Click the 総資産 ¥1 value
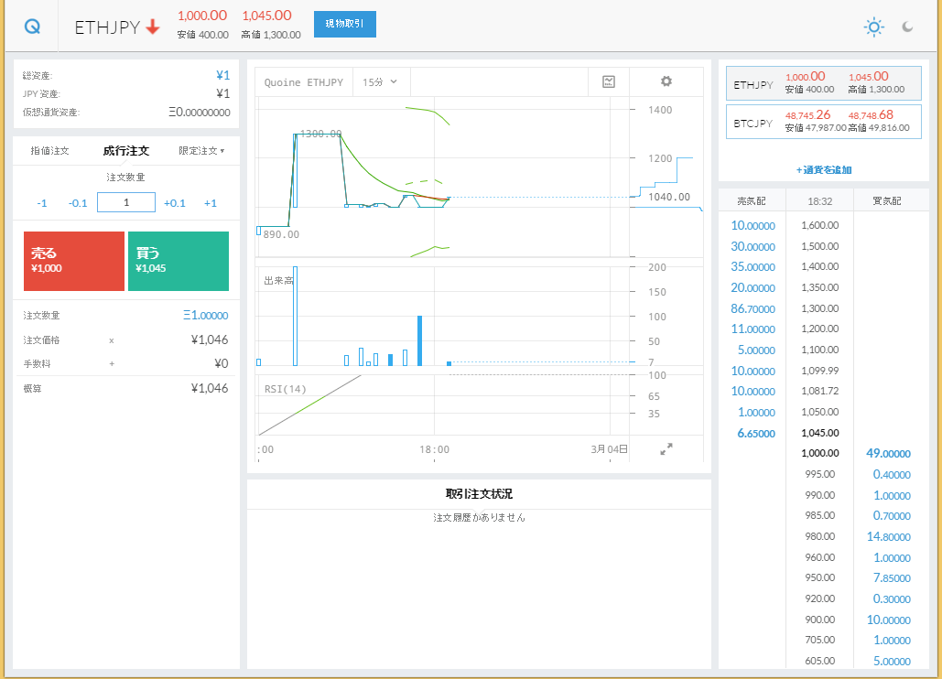 [x=222, y=75]
